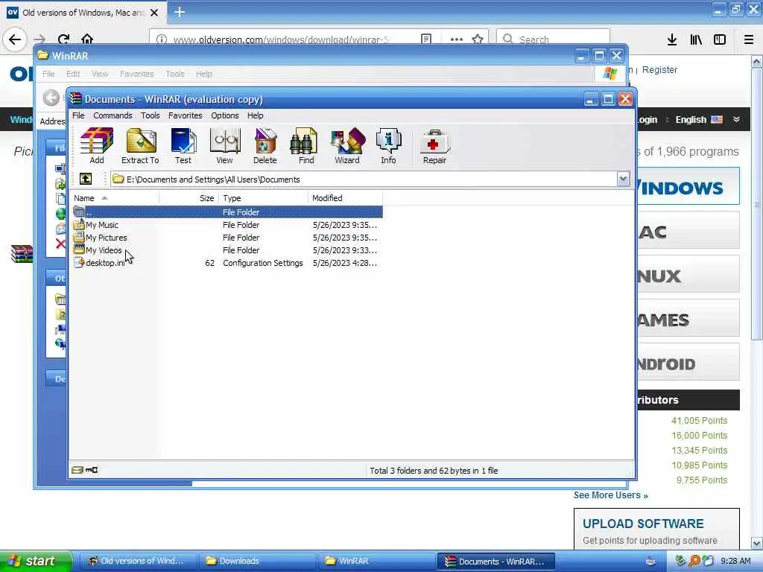Click the Add archive toolbar icon
Viewport: 763px width, 572px height.
(x=96, y=145)
